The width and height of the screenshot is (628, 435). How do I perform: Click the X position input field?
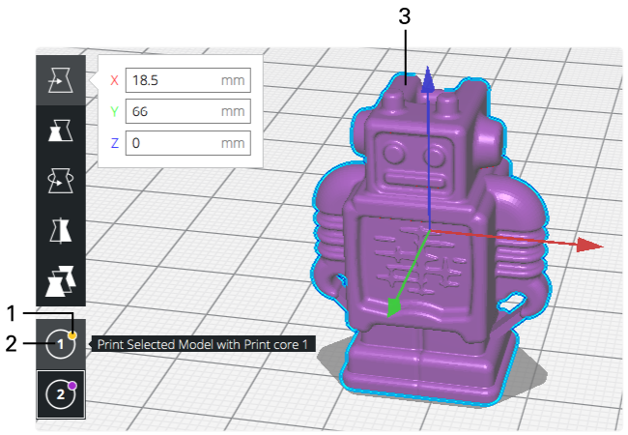point(187,80)
